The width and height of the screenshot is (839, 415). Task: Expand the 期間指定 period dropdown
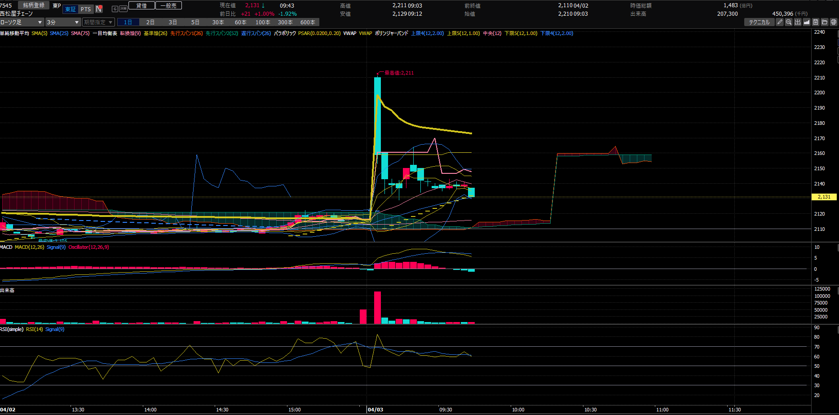98,22
